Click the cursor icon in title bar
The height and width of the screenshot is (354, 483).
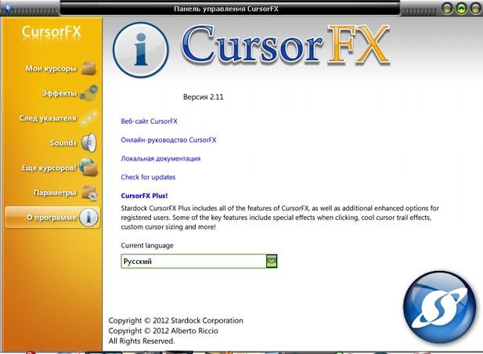(x=8, y=7)
